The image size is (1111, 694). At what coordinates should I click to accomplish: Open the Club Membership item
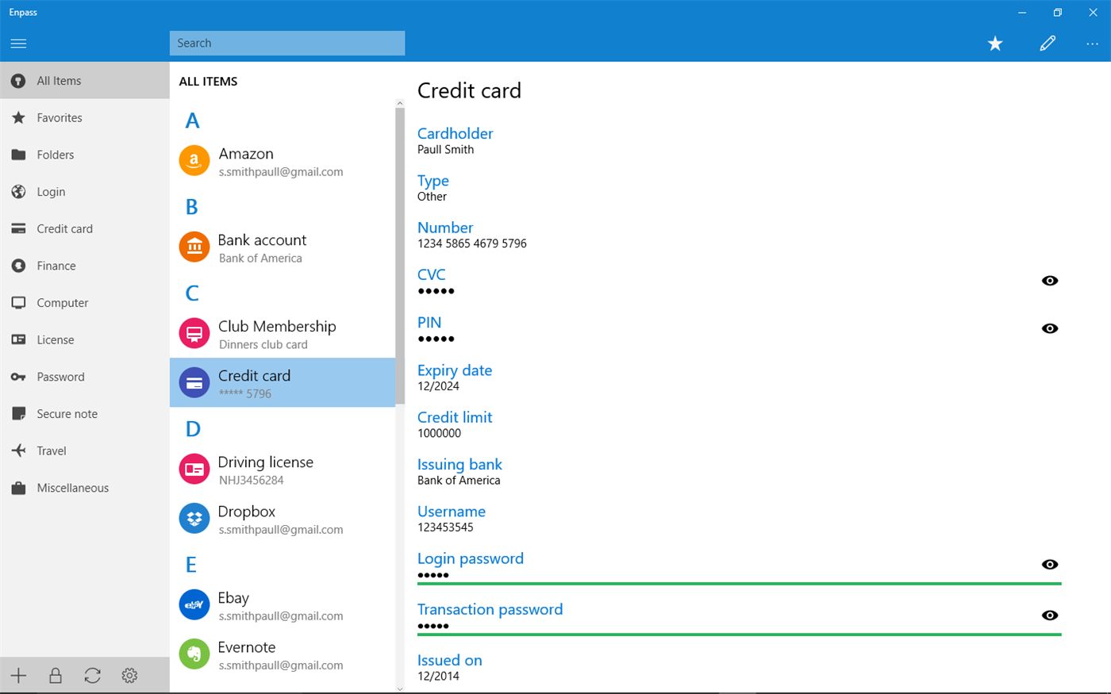277,333
